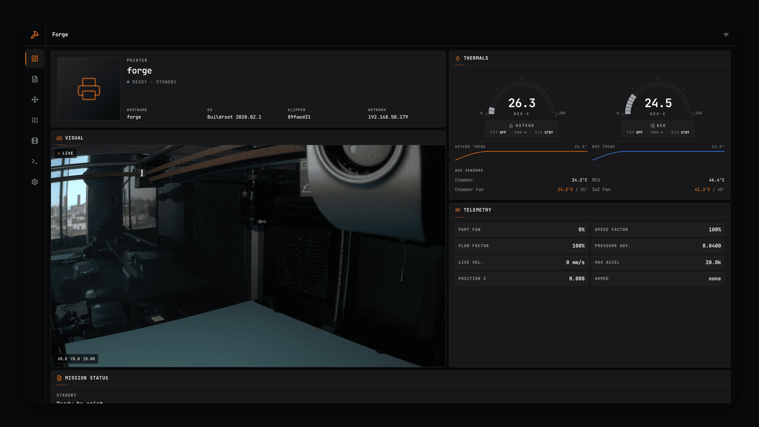Viewport: 759px width, 427px height.
Task: Click the Wi-Fi connection status icon
Action: (x=726, y=35)
